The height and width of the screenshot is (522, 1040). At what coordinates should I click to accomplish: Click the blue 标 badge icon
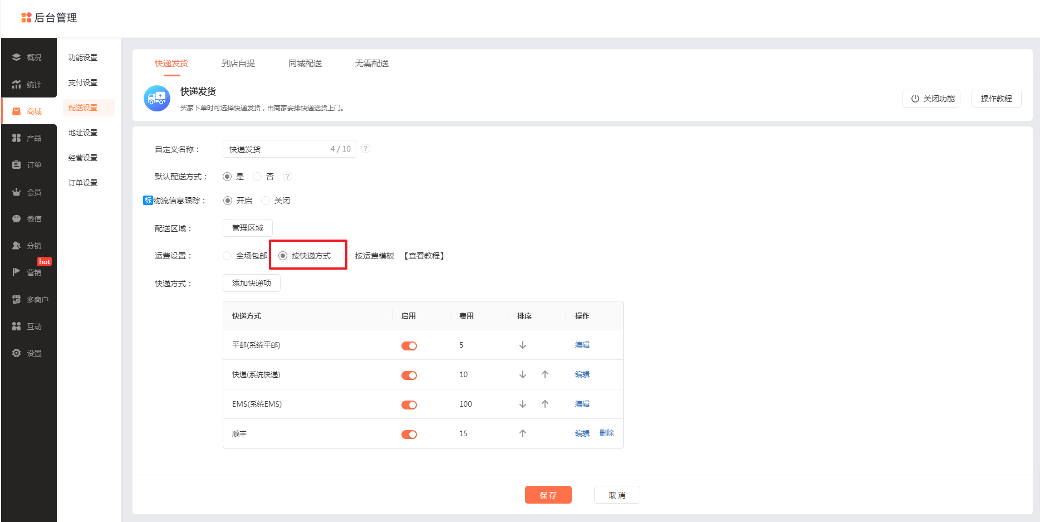tap(148, 201)
